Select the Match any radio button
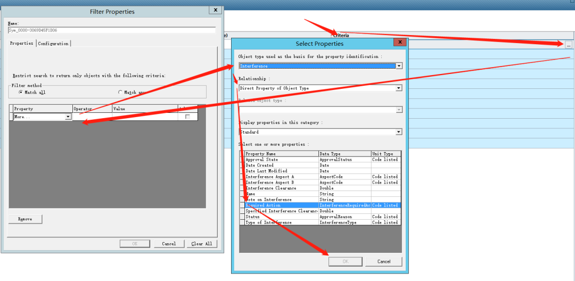The width and height of the screenshot is (575, 281). coord(120,92)
